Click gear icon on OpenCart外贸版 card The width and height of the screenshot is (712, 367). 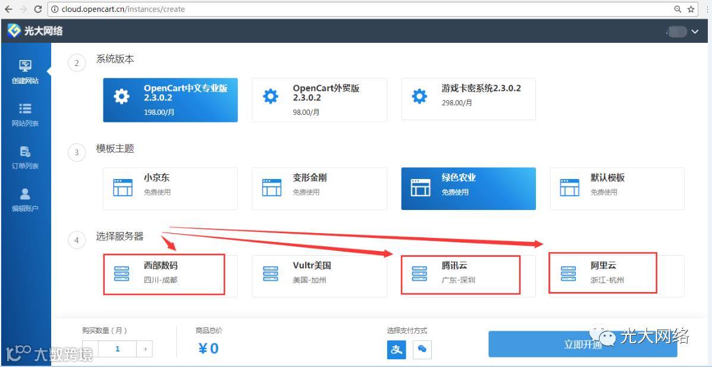tap(270, 96)
